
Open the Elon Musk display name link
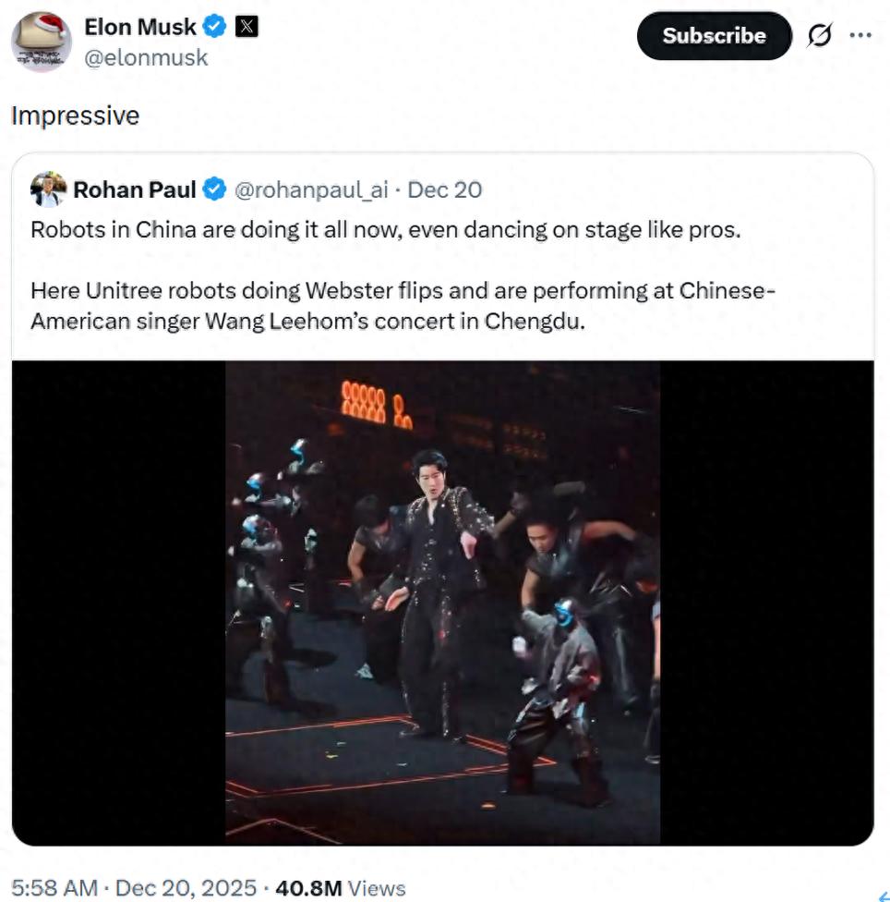pyautogui.click(x=139, y=27)
